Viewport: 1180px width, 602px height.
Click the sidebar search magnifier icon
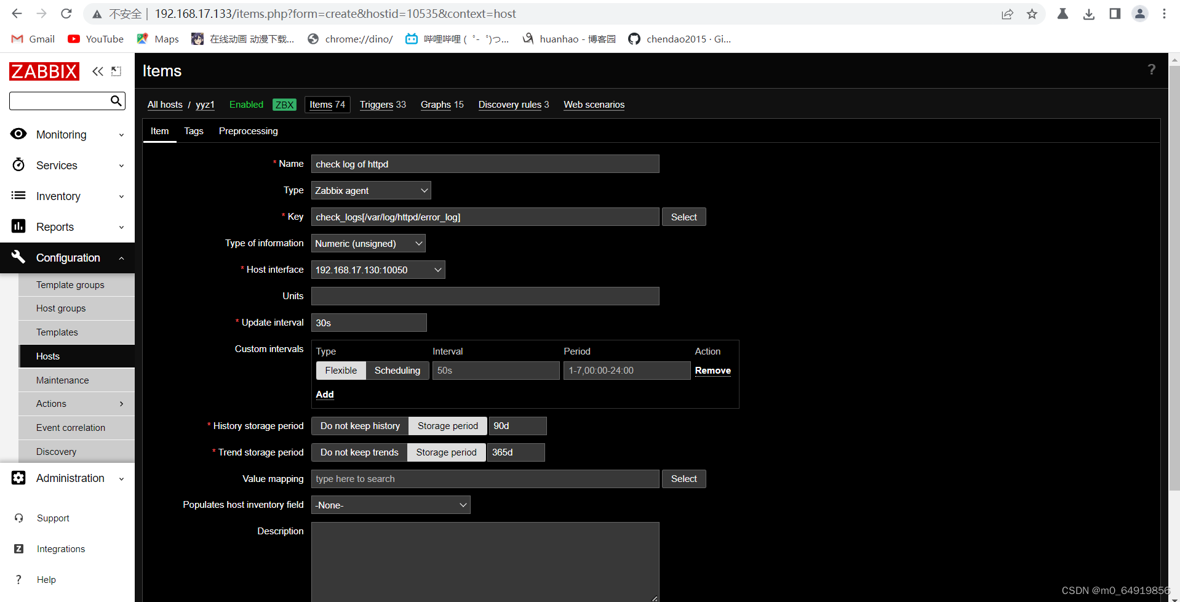click(x=116, y=101)
